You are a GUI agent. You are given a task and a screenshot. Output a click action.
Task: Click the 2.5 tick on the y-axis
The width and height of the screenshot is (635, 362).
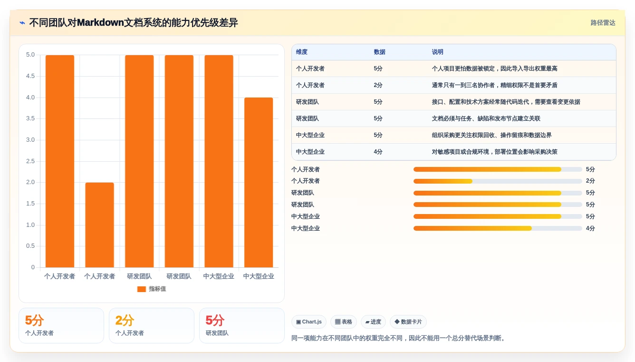pyautogui.click(x=30, y=161)
